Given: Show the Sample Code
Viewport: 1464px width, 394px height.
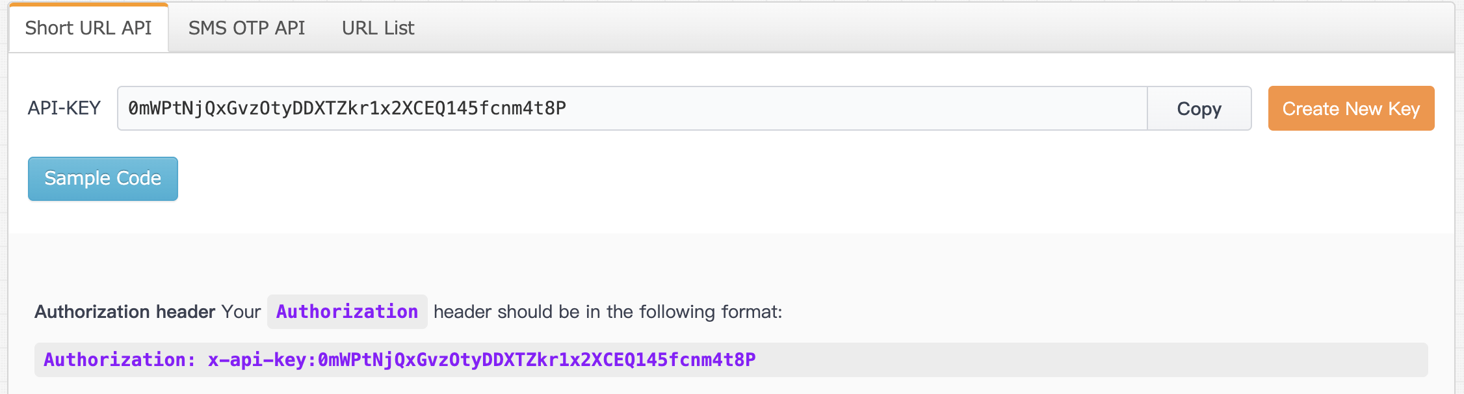Looking at the screenshot, I should pyautogui.click(x=103, y=179).
